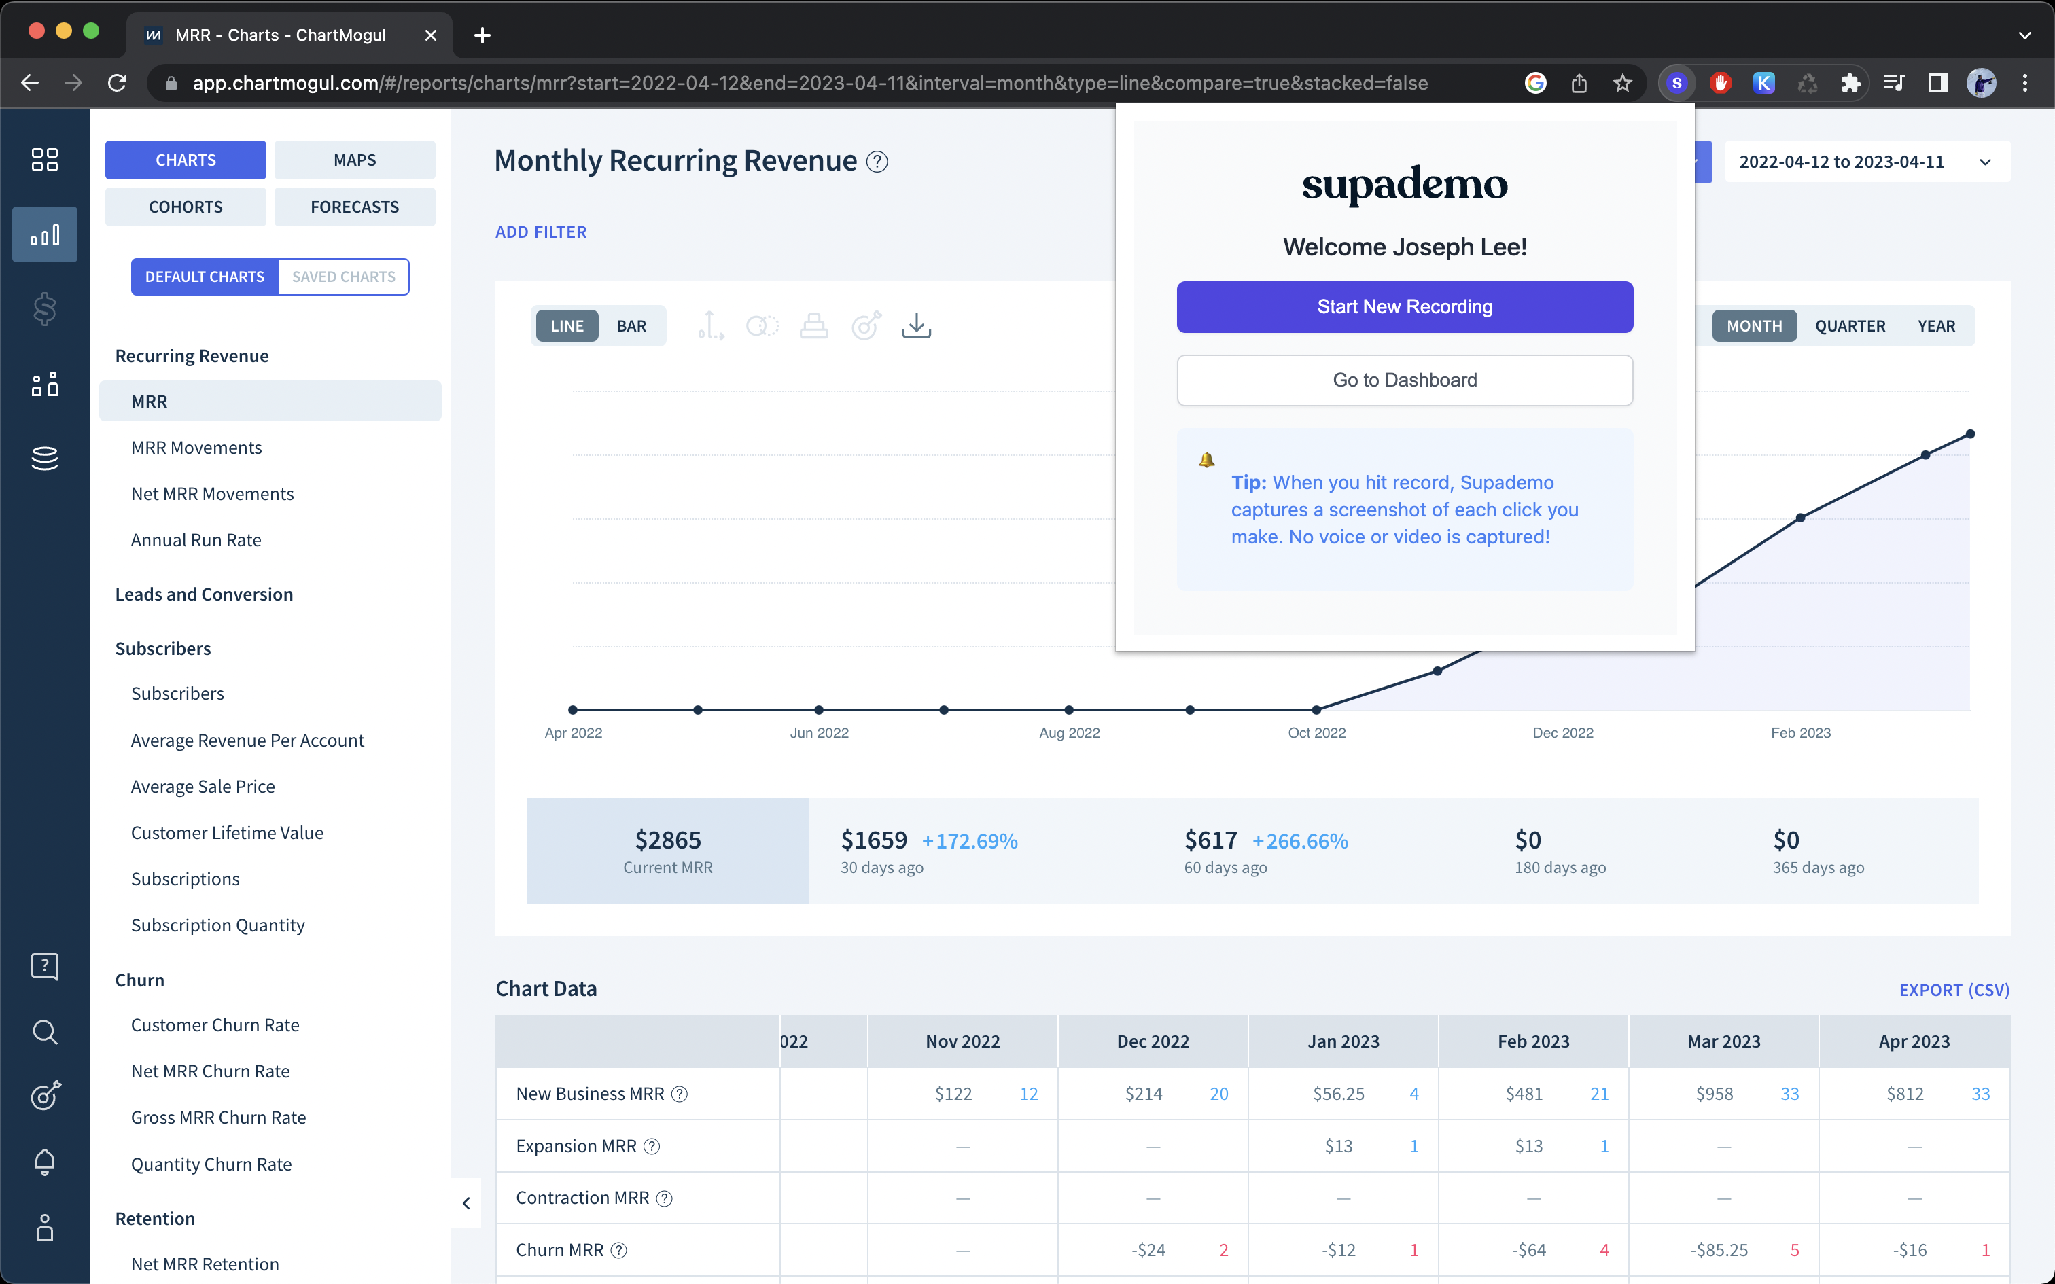Open the Chrome three-dot menu

click(x=2025, y=83)
